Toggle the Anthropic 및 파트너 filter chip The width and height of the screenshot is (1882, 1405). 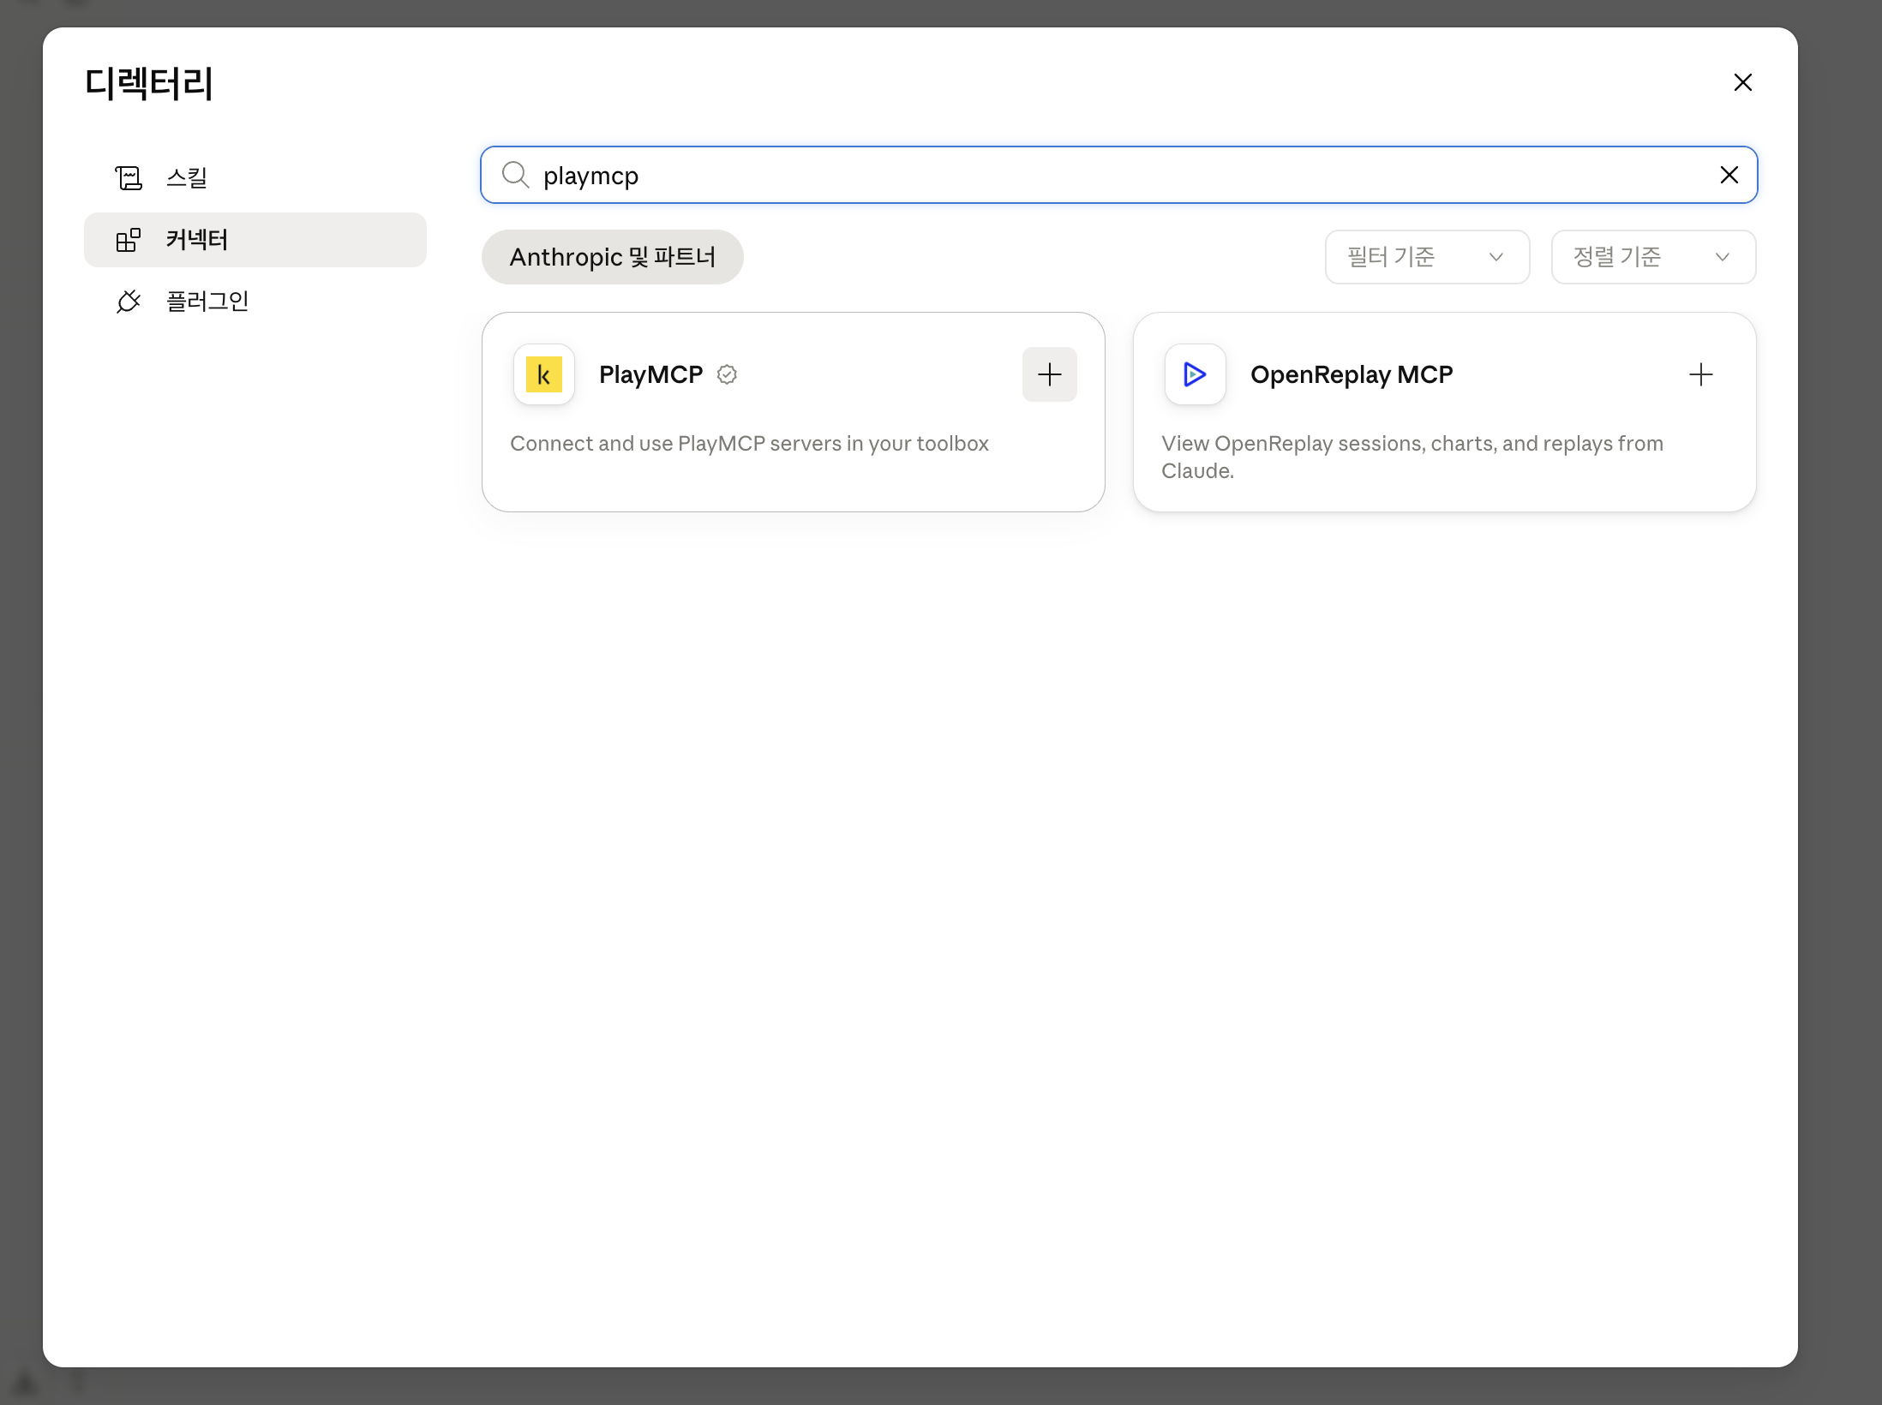click(x=612, y=257)
